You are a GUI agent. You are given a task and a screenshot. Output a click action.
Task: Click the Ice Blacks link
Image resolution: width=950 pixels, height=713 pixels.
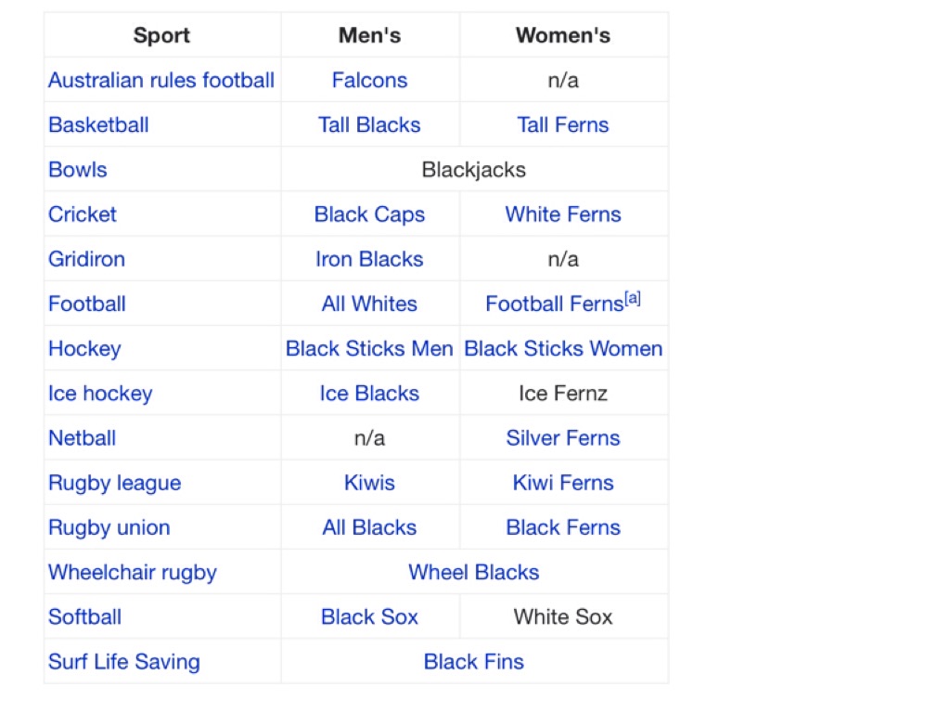tap(369, 394)
